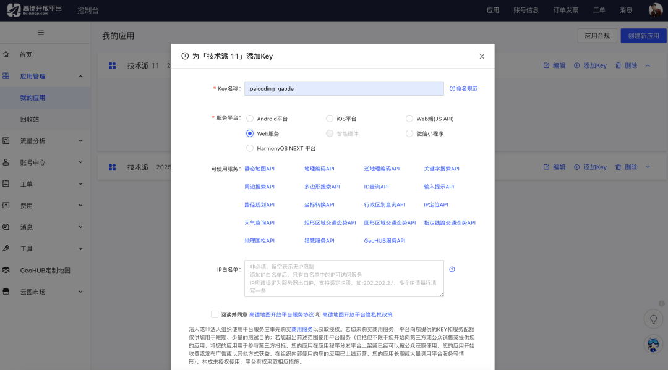Open the 高德地图开放平台隐私权政策 link
This screenshot has width=668, height=370.
358,314
